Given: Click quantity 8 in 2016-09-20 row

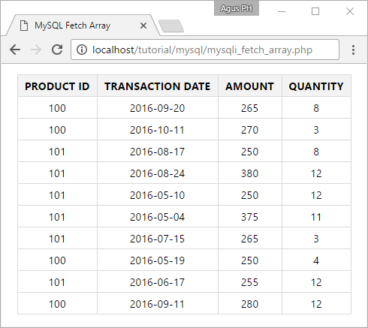Looking at the screenshot, I should coord(316,108).
